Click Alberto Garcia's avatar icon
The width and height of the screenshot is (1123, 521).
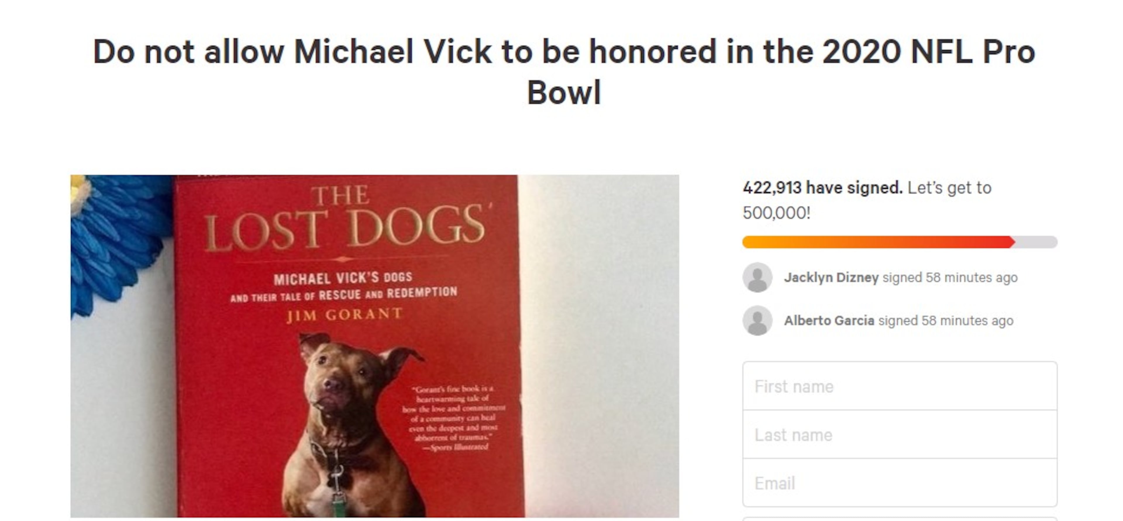(x=757, y=321)
